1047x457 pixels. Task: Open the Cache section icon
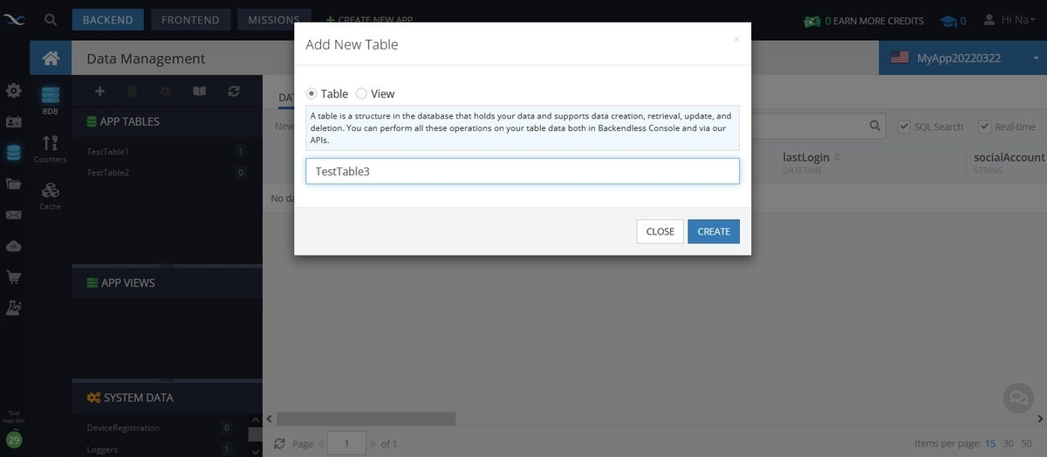coord(51,194)
